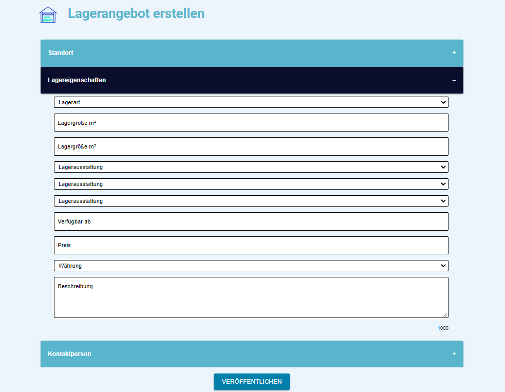Click the Lagerangebot erstellen page title
Screen dimensions: 505x392
136,13
